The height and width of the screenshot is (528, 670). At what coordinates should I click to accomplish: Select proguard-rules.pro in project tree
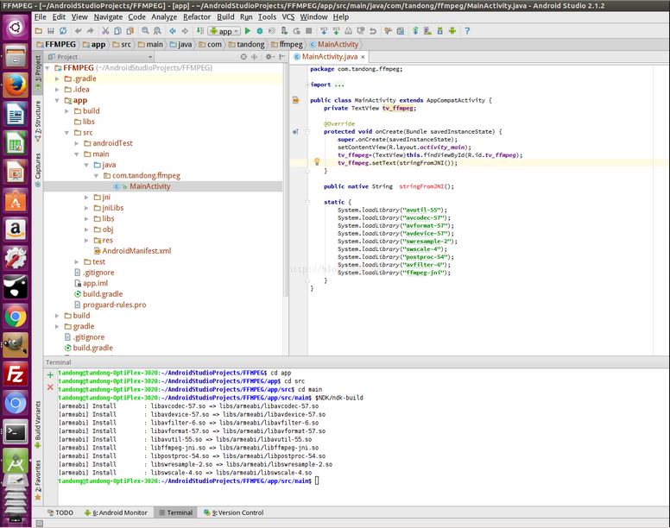click(111, 305)
